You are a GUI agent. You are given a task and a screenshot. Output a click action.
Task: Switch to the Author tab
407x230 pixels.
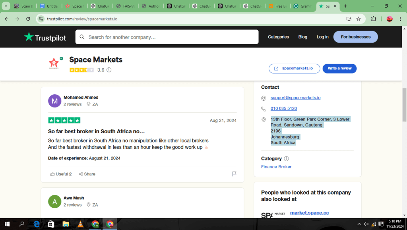(x=151, y=6)
